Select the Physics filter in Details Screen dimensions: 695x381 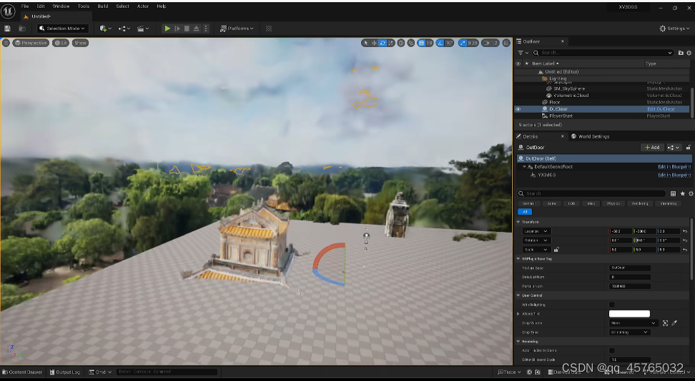(x=613, y=203)
